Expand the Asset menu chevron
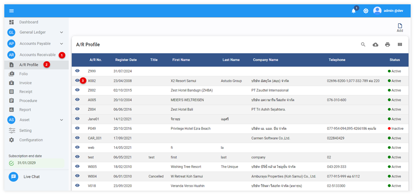Image resolution: width=415 pixels, height=195 pixels. pyautogui.click(x=61, y=120)
